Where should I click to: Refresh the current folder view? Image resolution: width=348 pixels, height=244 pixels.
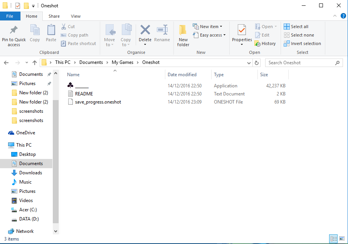pos(257,63)
